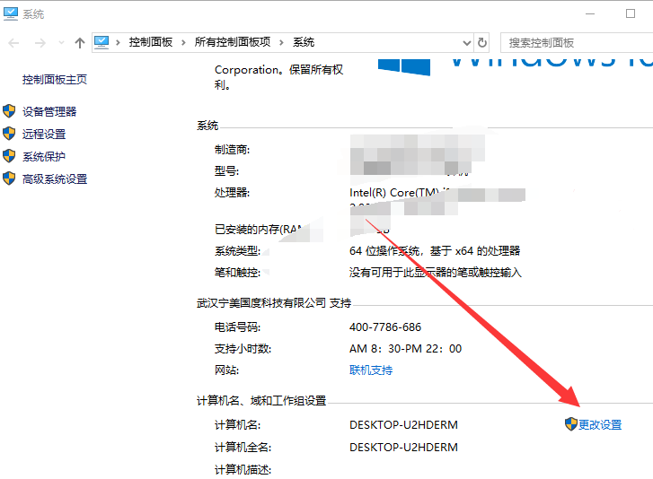Open the recent locations dropdown arrow
Viewport: 653px width, 479px height.
tap(60, 42)
